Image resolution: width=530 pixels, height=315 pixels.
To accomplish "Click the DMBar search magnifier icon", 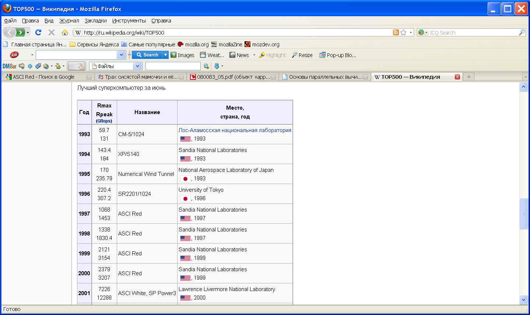I will point(206,66).
